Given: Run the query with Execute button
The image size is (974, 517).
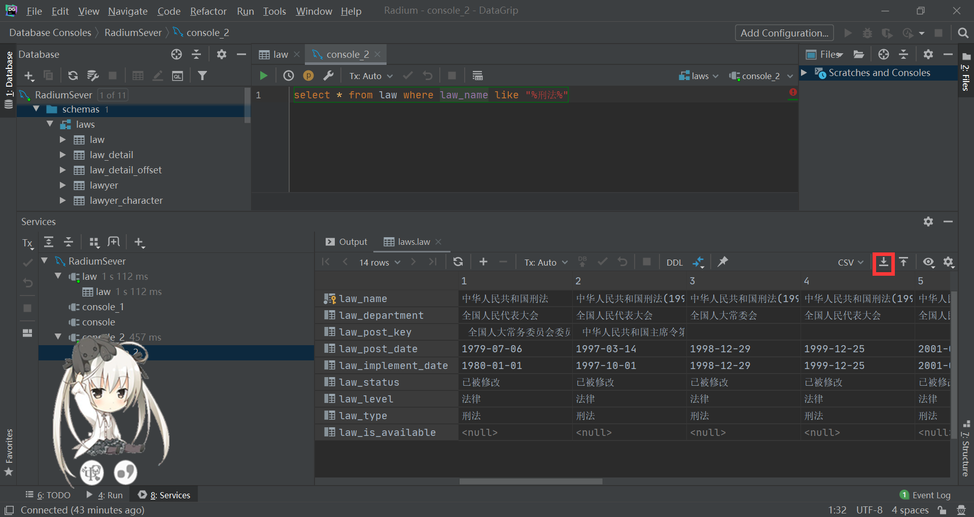Looking at the screenshot, I should (x=263, y=76).
